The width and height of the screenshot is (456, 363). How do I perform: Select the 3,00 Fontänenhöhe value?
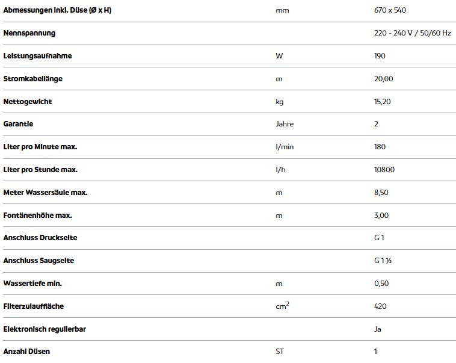tap(381, 216)
